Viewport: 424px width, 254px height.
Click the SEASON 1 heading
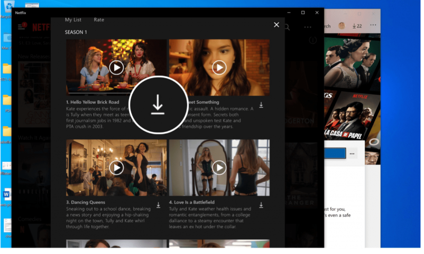[76, 32]
